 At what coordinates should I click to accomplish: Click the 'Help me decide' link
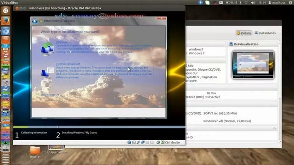50,95
